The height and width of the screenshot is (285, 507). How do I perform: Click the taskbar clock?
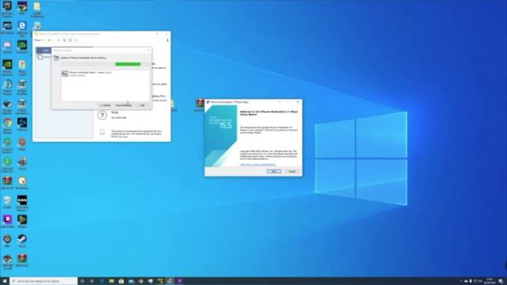pyautogui.click(x=490, y=281)
